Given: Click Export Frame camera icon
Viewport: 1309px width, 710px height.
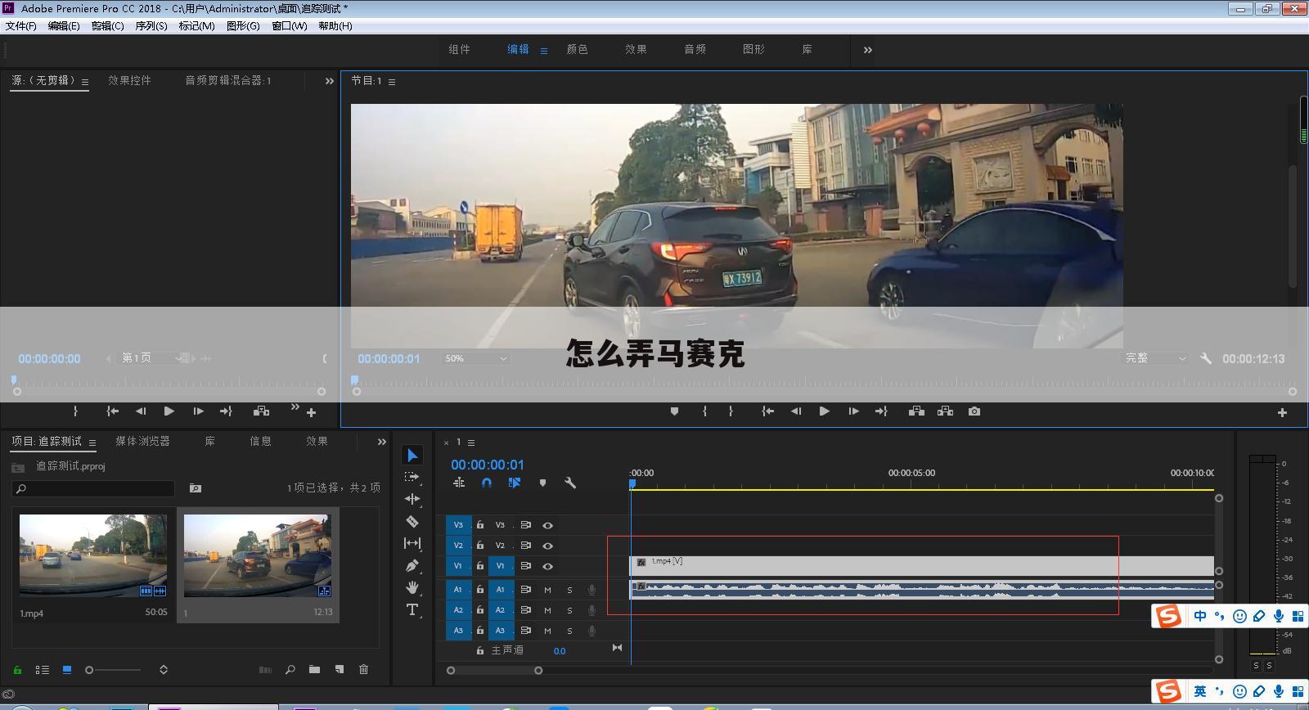Looking at the screenshot, I should pos(974,411).
